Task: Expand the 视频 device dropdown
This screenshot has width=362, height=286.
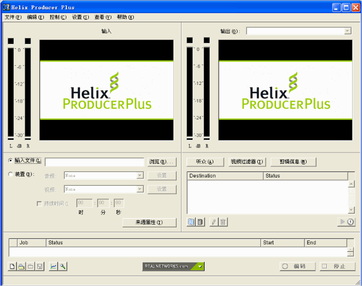Action: coord(140,190)
